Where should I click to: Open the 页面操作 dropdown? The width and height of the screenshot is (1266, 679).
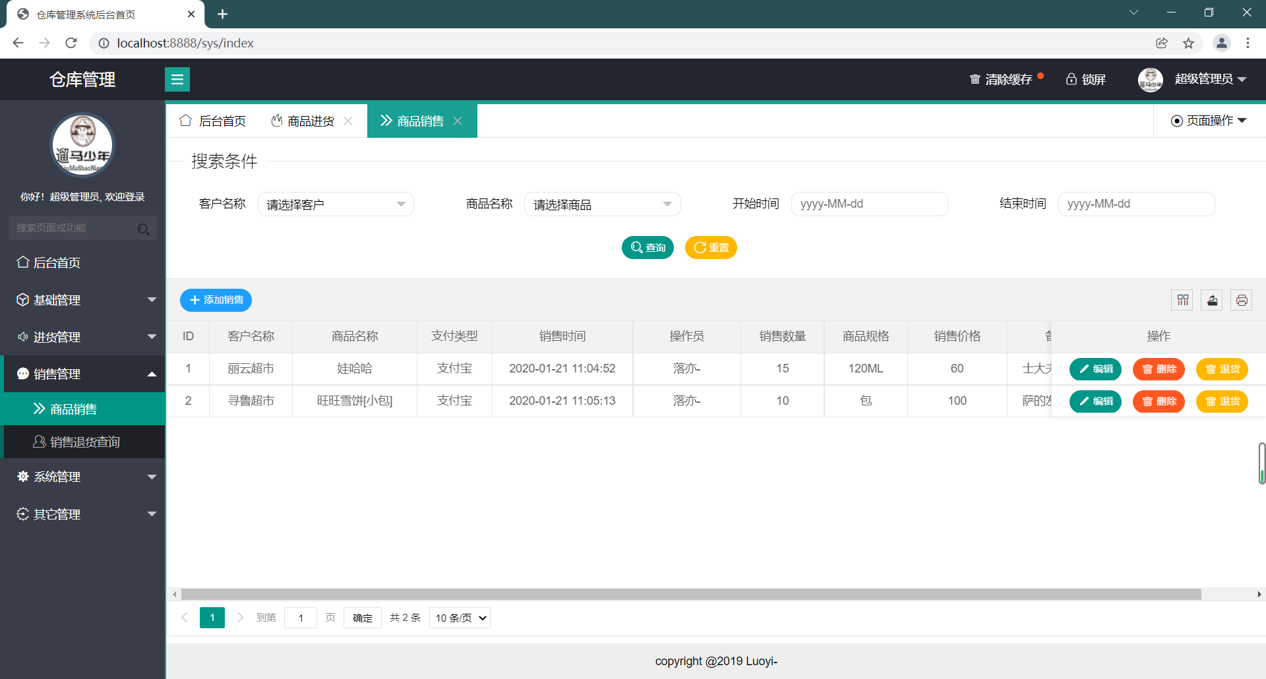coord(1209,121)
